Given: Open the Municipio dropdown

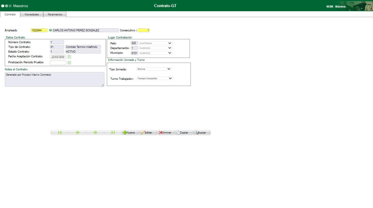Looking at the screenshot, I should [155, 53].
